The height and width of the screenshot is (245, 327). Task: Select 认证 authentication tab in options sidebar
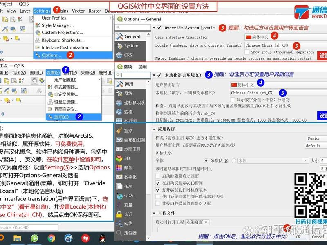point(130,214)
